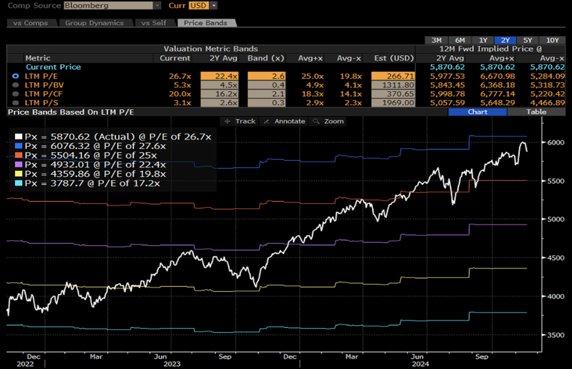Set time range to 5Y
This screenshot has height=369, width=572.
(x=528, y=40)
